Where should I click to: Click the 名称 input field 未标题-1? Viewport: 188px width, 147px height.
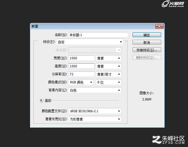98,35
